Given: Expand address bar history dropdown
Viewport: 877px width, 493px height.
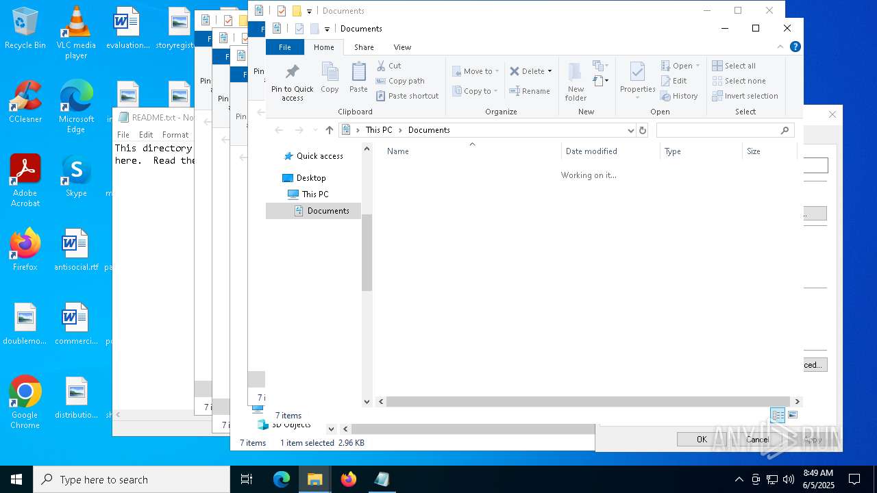Looking at the screenshot, I should [631, 130].
